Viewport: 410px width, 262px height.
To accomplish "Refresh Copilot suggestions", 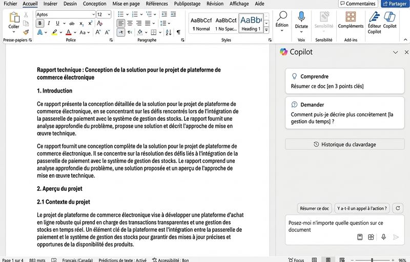I will 398,208.
